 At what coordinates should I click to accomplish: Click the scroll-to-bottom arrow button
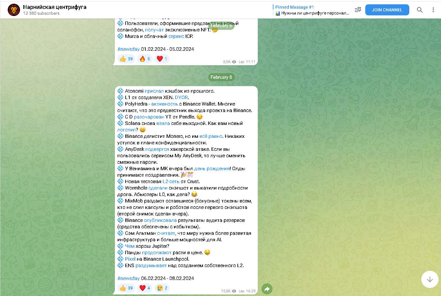click(x=430, y=279)
